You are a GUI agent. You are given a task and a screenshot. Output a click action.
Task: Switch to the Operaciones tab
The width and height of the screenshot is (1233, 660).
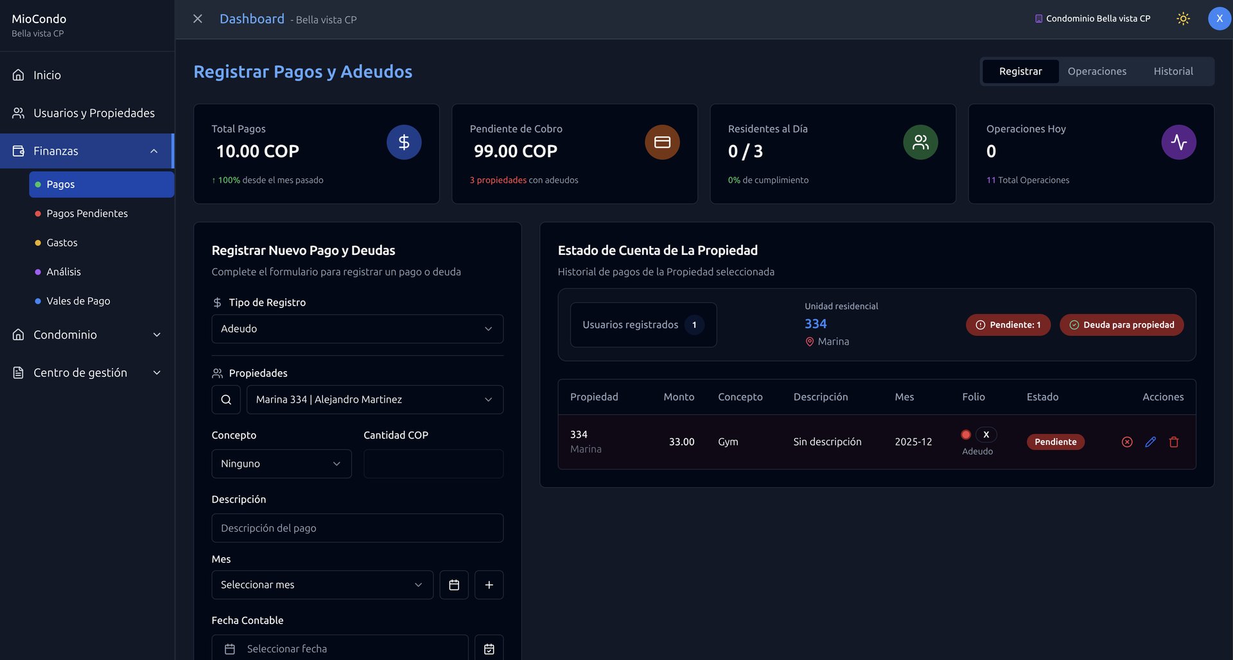pyautogui.click(x=1097, y=71)
